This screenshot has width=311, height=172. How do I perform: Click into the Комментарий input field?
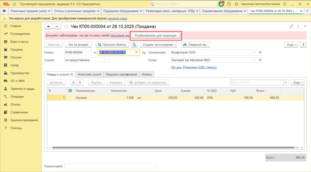coord(110,166)
